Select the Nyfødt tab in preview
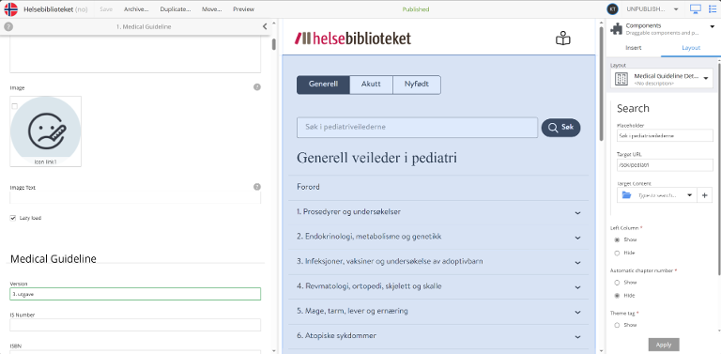 (x=417, y=85)
